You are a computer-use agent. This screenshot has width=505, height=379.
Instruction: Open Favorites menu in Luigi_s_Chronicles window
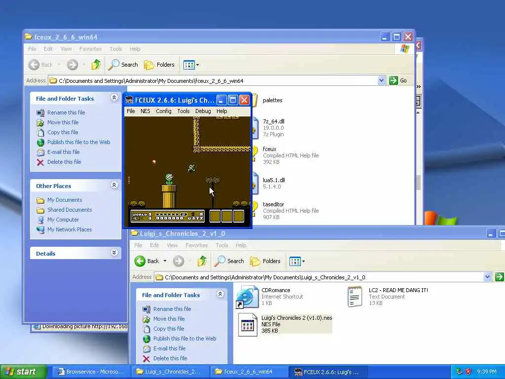pos(196,245)
